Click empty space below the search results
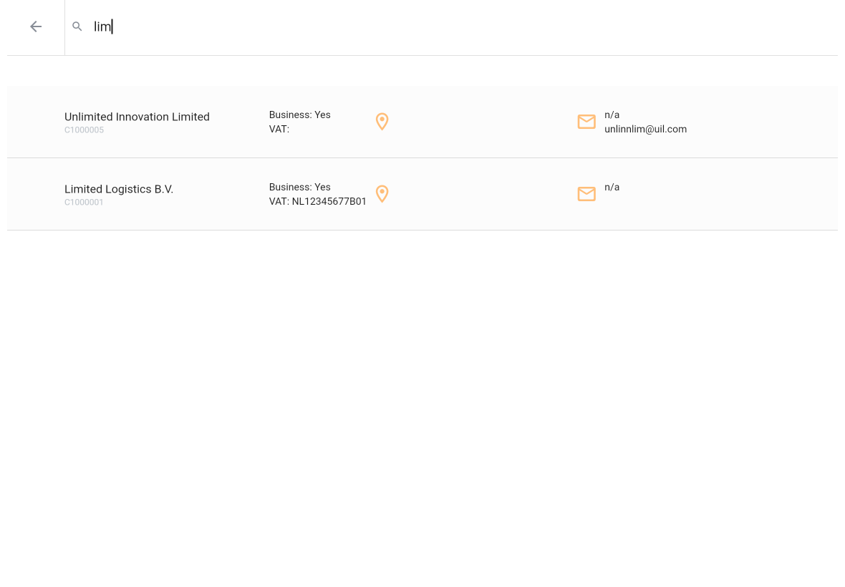 click(422, 401)
